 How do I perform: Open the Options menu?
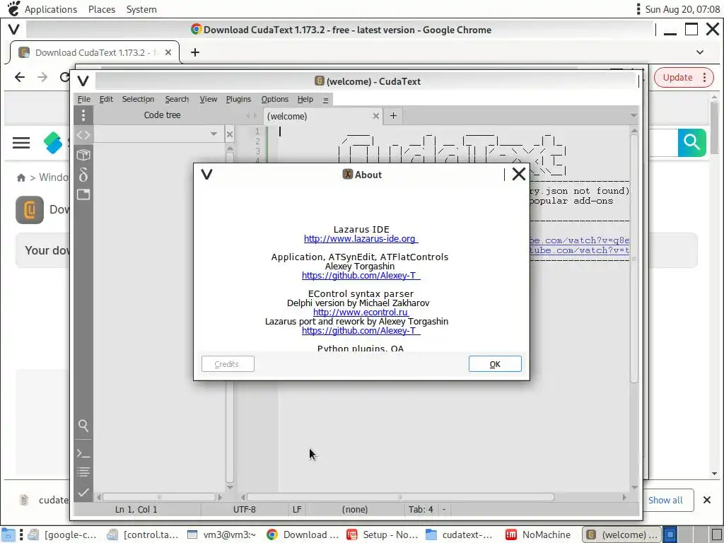[x=275, y=99]
